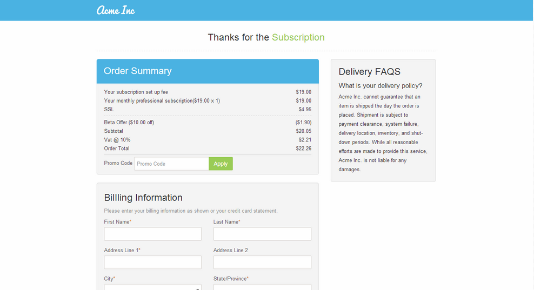Click the First Name text field

point(152,234)
